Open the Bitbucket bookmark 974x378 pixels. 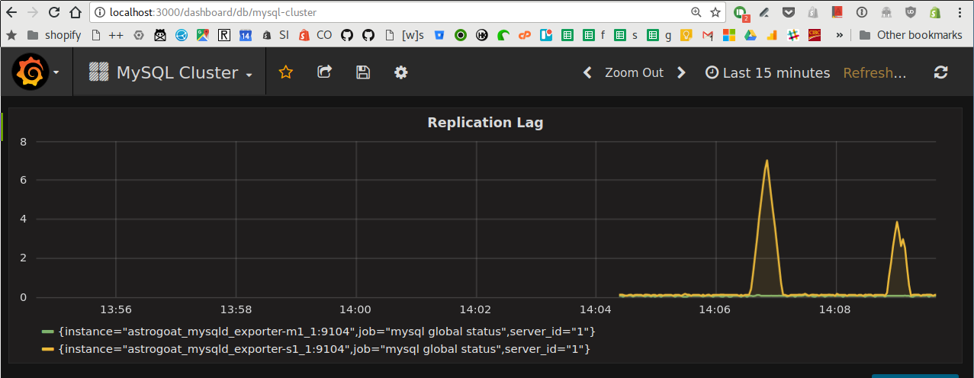440,35
